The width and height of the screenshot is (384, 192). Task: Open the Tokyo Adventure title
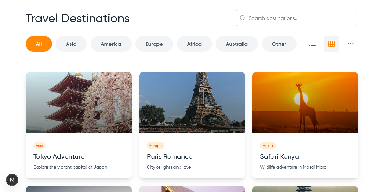(x=59, y=156)
